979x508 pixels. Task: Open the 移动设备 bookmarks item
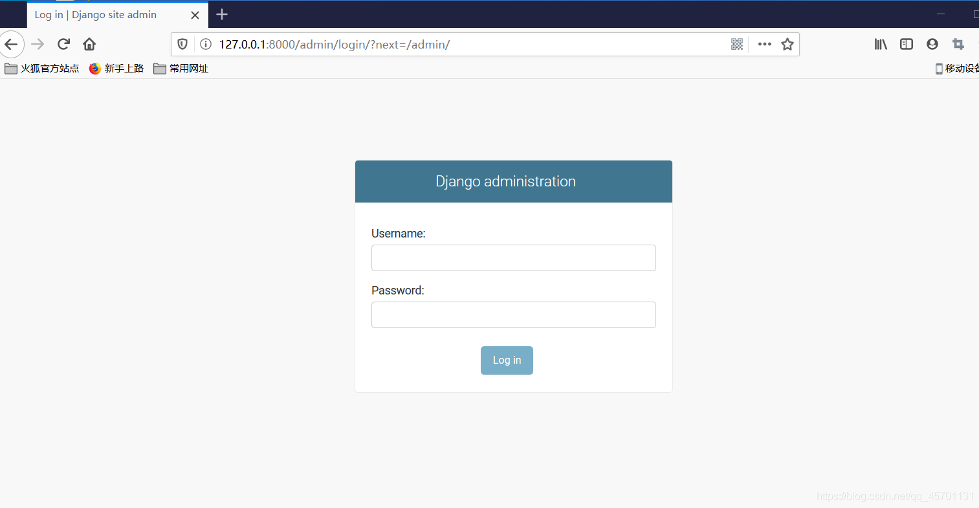tap(957, 69)
